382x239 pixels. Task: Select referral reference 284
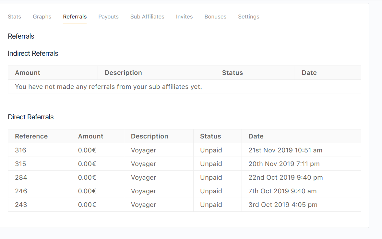[21, 177]
